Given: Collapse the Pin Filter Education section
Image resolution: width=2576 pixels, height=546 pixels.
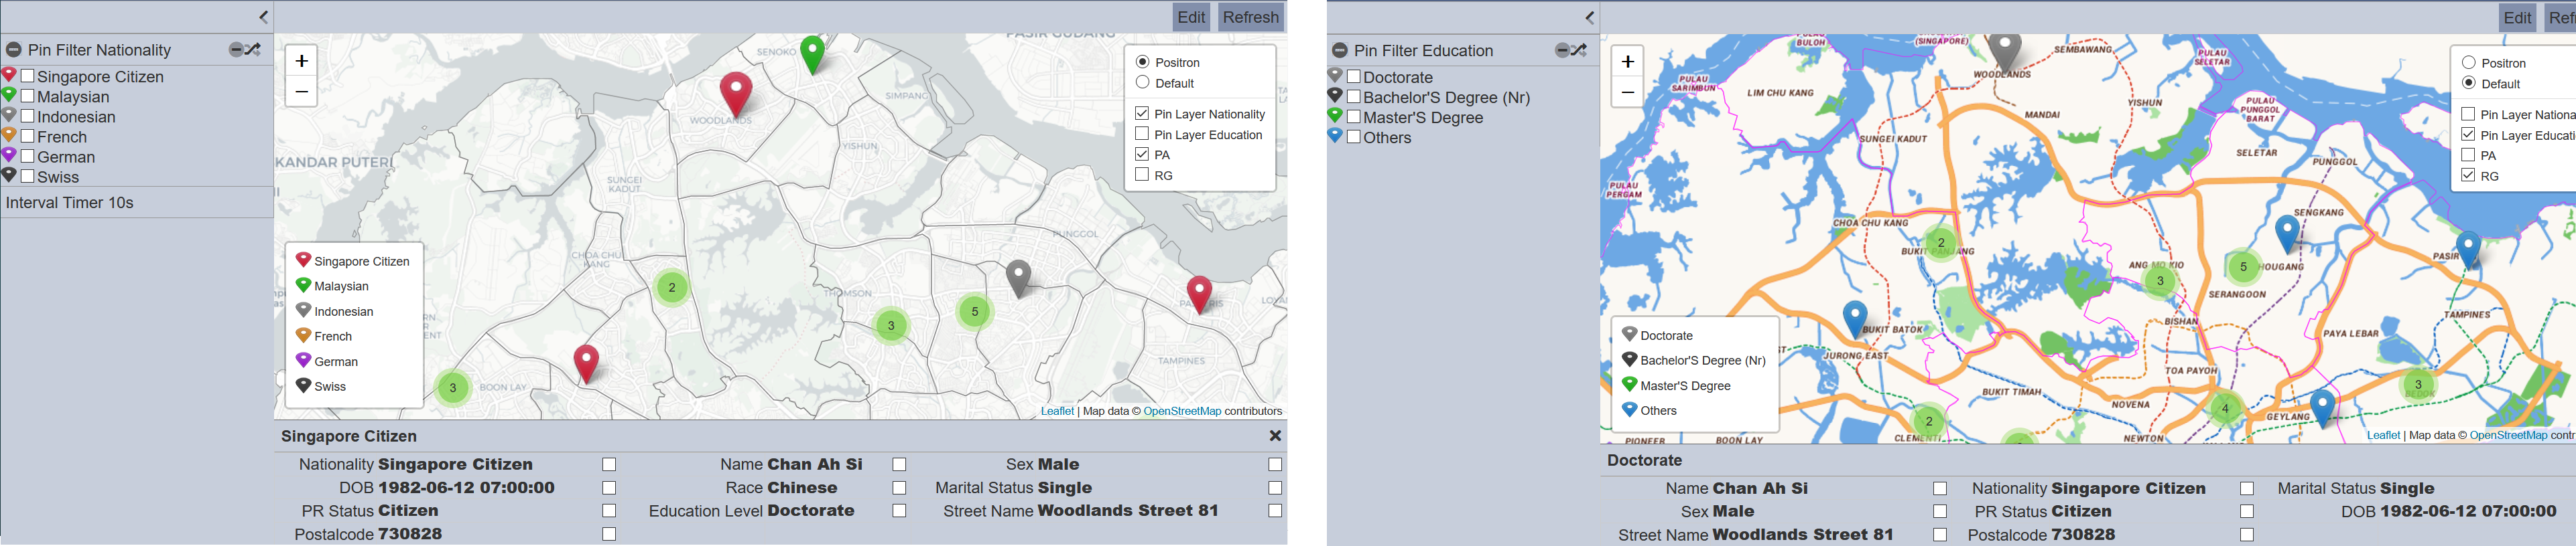Looking at the screenshot, I should (x=1340, y=51).
